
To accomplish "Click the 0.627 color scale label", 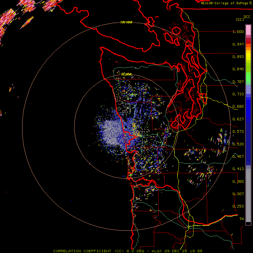I will [238, 119].
